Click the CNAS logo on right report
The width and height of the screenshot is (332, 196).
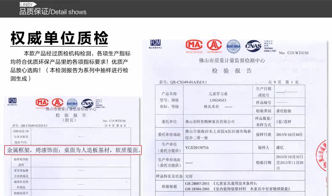(253, 46)
